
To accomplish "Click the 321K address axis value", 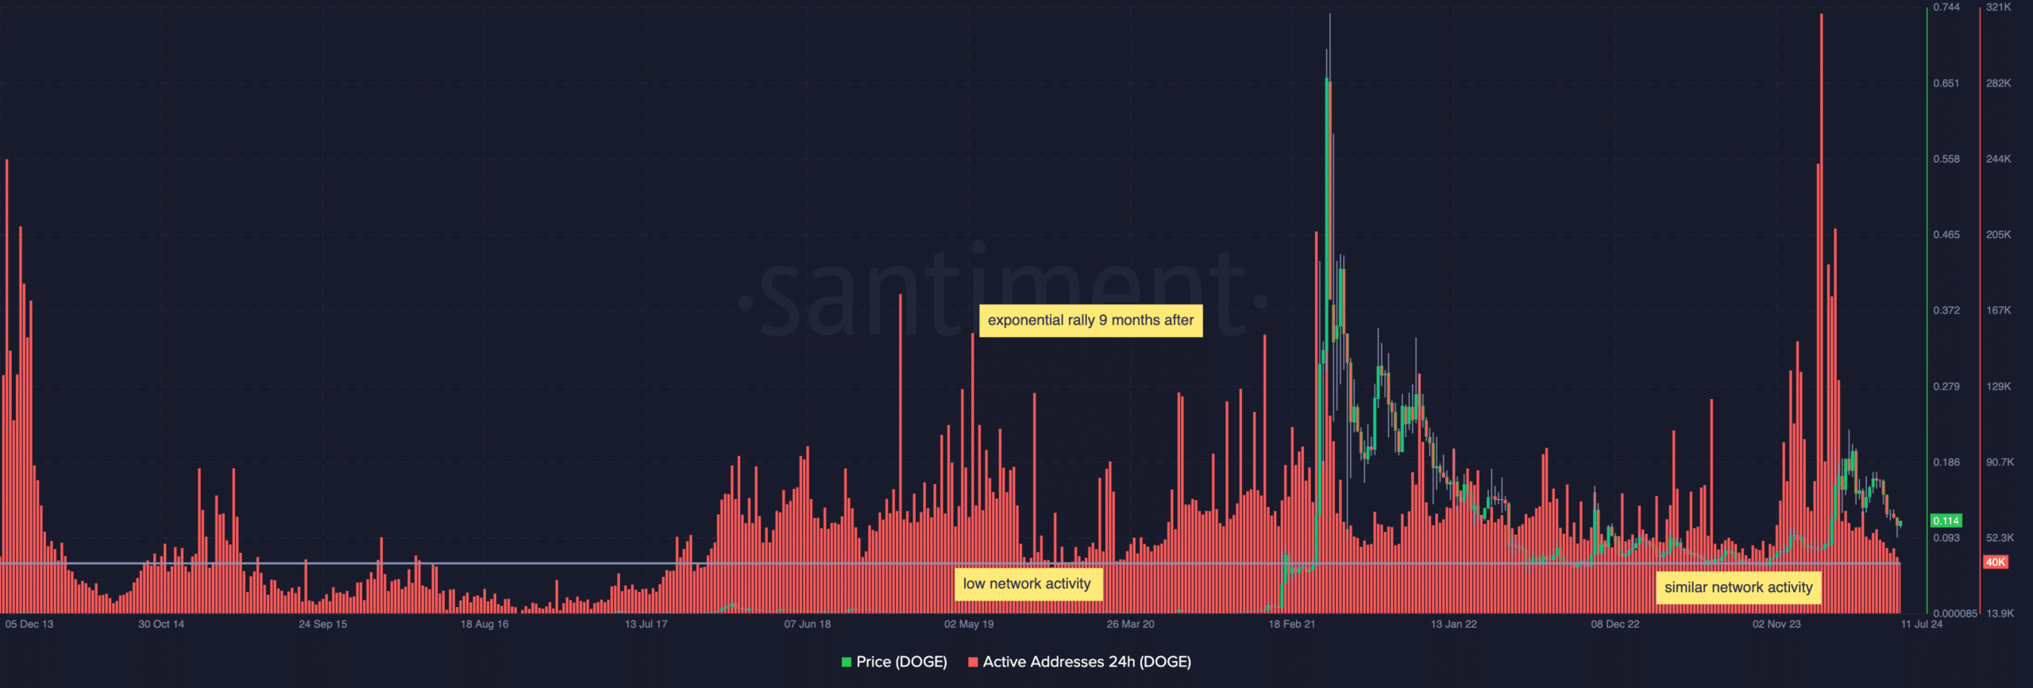I will click(x=1999, y=7).
